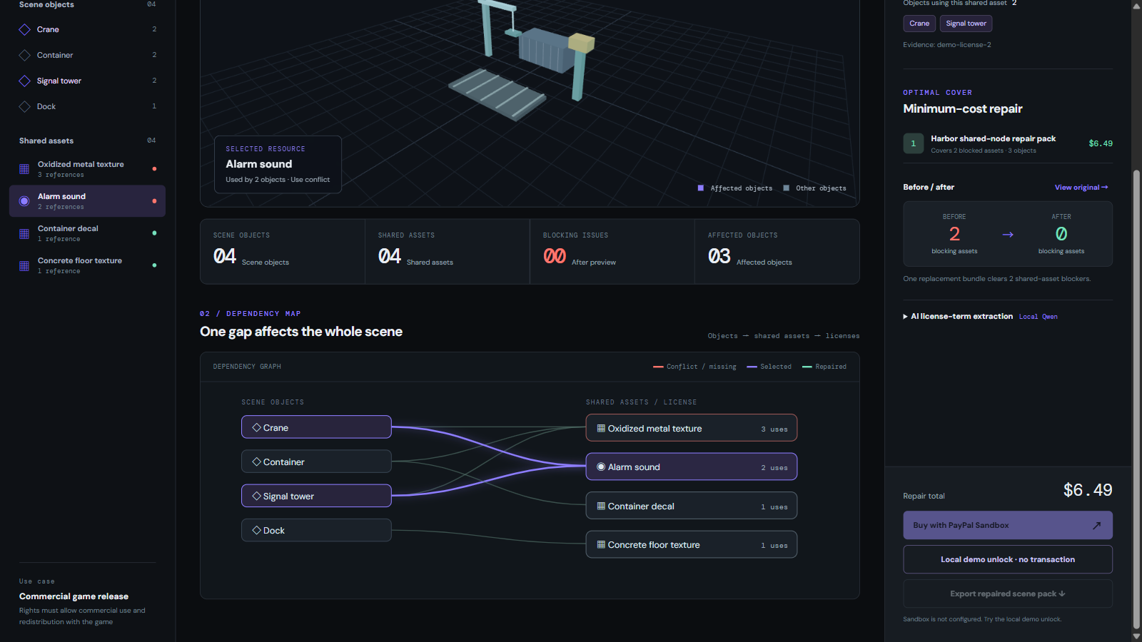Image resolution: width=1142 pixels, height=642 pixels.
Task: Click Local demo unlock button
Action: coord(1008,559)
